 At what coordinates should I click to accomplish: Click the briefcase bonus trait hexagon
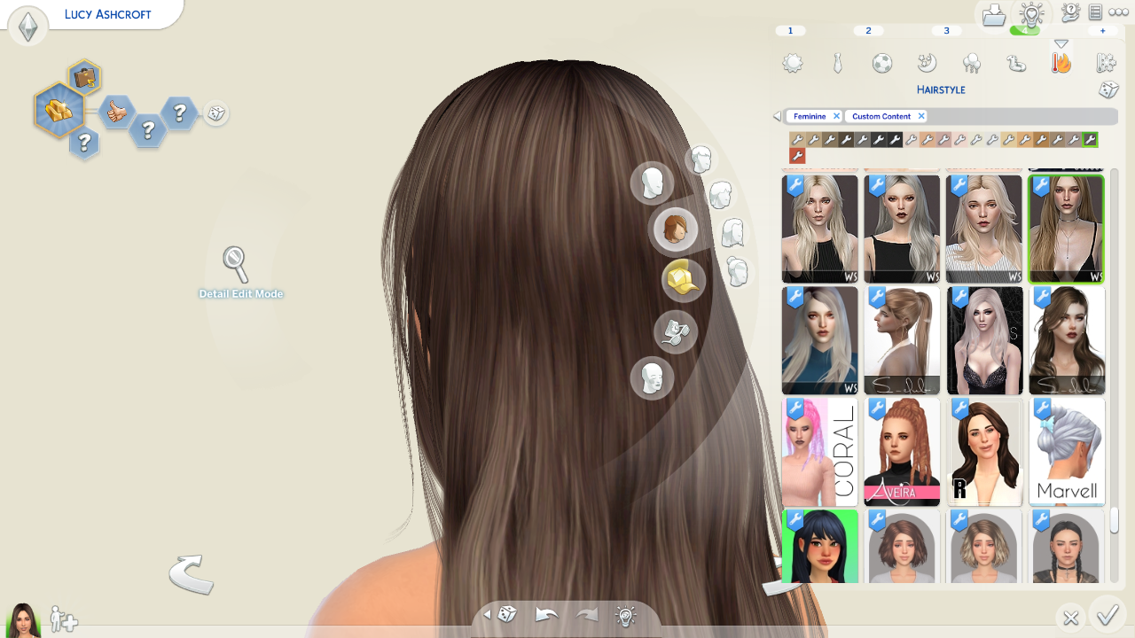click(x=85, y=78)
